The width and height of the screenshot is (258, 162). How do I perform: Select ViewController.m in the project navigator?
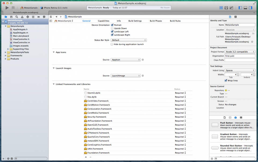point(21,42)
